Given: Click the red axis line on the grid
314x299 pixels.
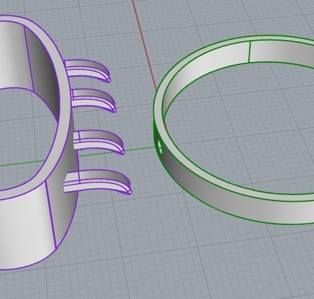Looking at the screenshot, I should pos(144,45).
